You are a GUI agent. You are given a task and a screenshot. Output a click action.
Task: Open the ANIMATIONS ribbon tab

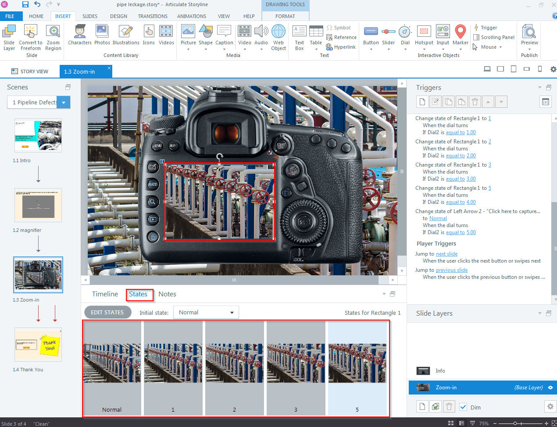click(191, 16)
